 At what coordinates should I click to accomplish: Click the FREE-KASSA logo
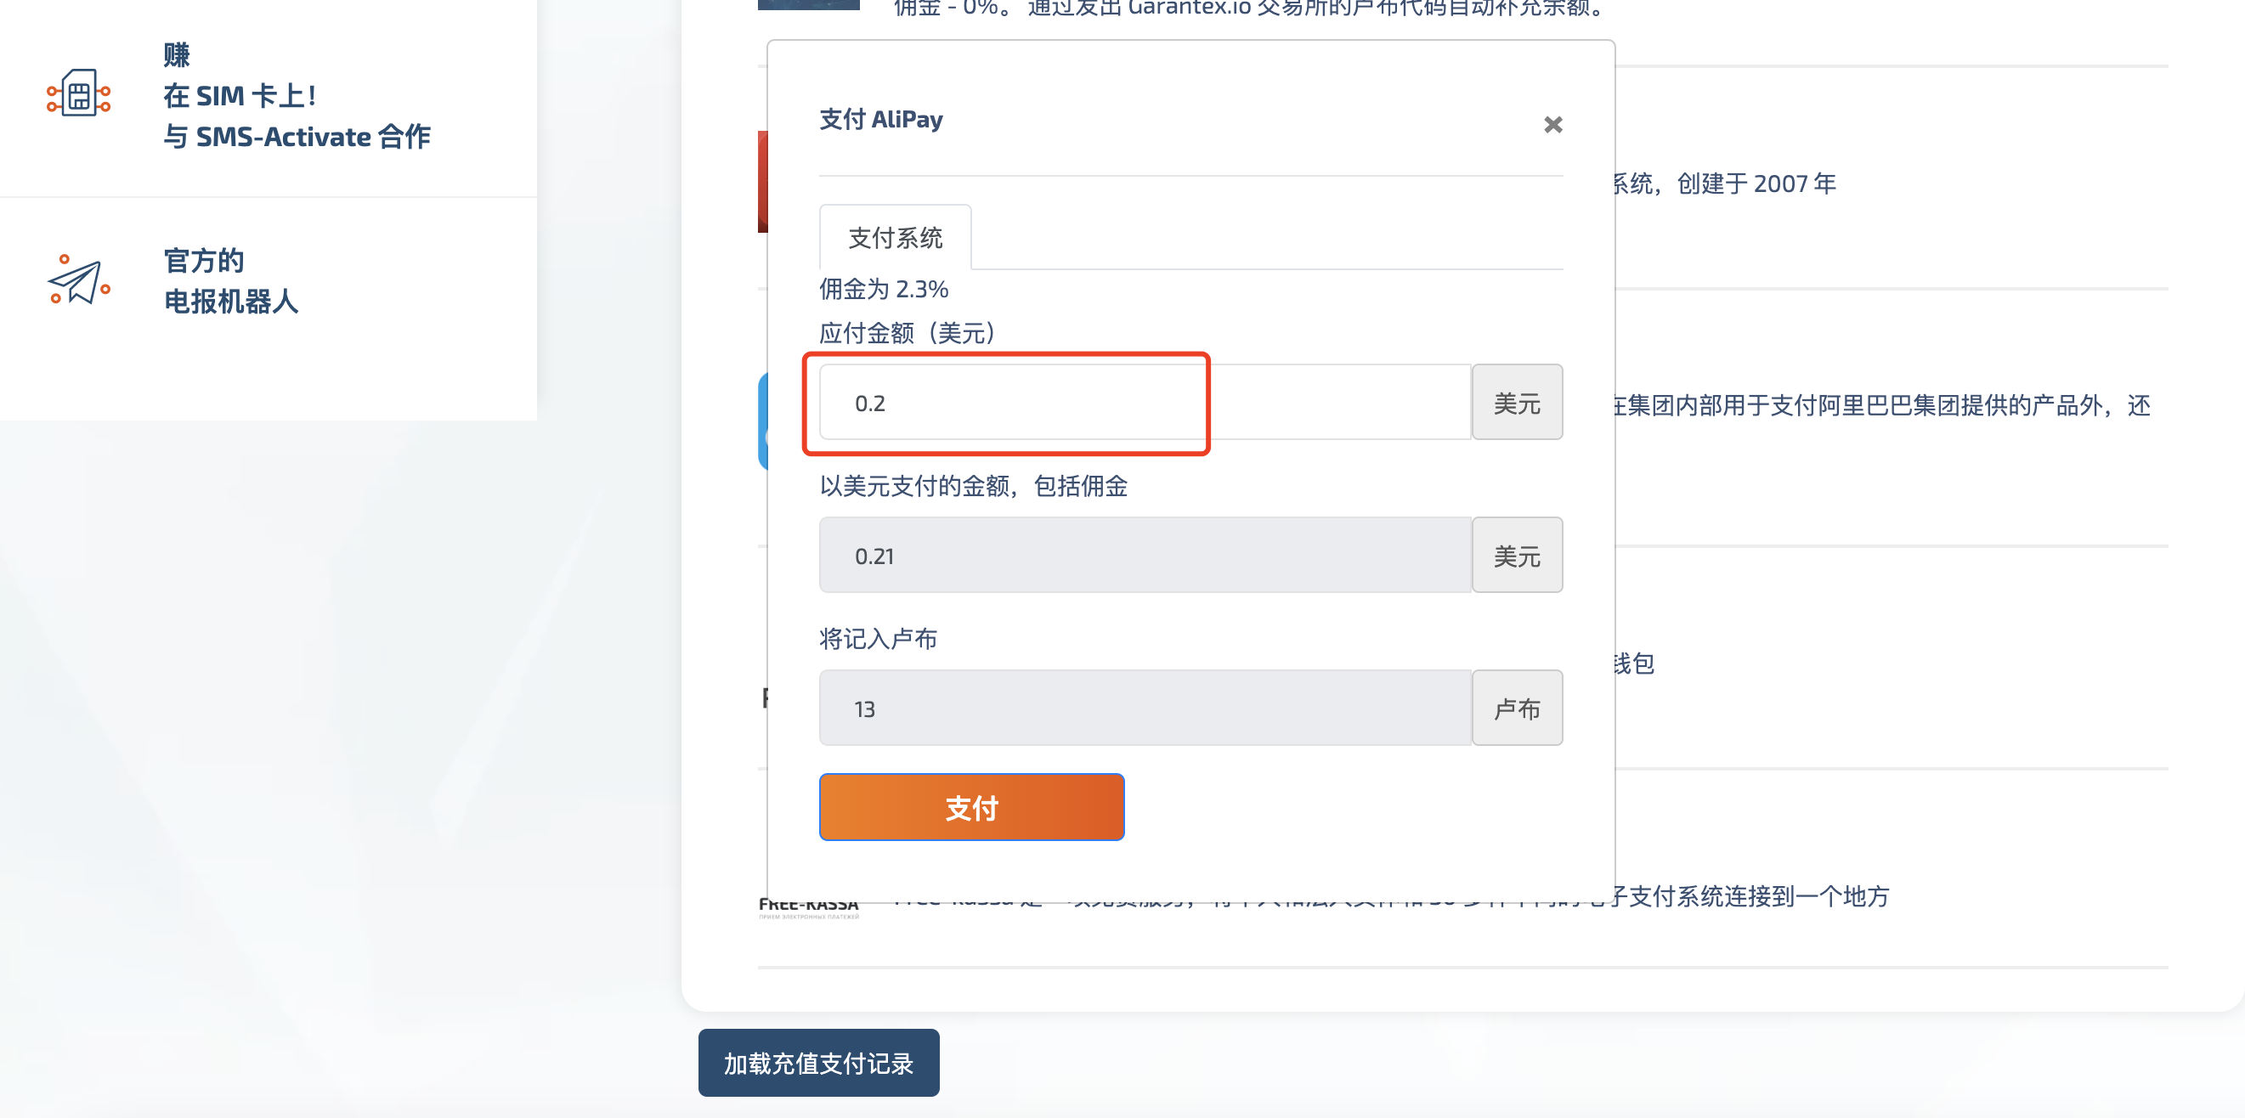coord(808,907)
